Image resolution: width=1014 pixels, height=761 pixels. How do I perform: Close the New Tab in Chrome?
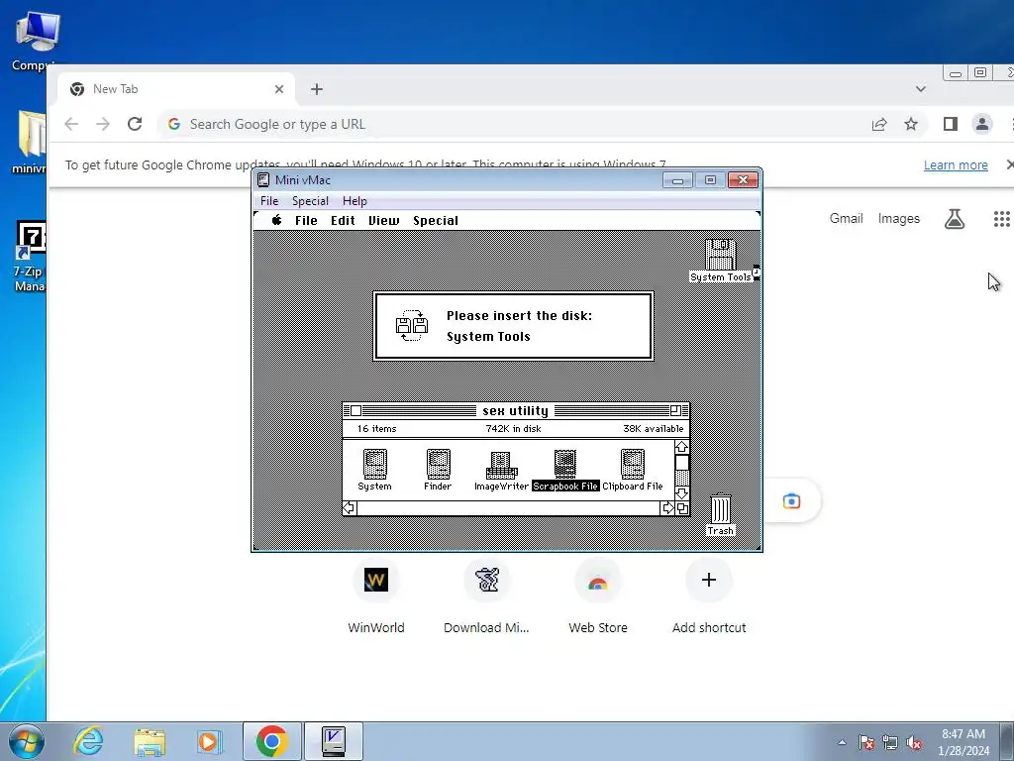pyautogui.click(x=278, y=89)
